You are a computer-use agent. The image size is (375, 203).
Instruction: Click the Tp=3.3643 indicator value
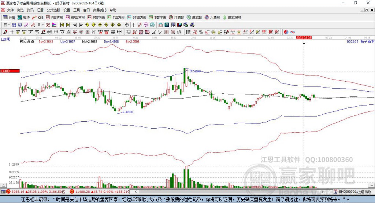click(46, 41)
